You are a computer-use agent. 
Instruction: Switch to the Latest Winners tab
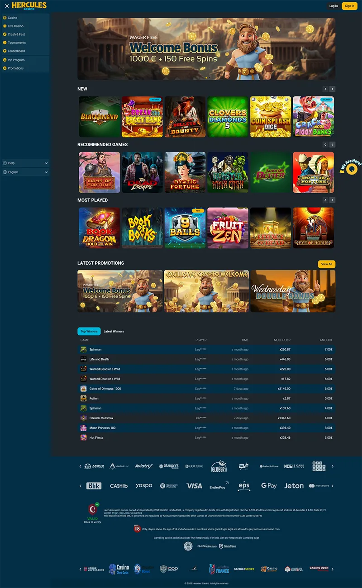pos(114,332)
